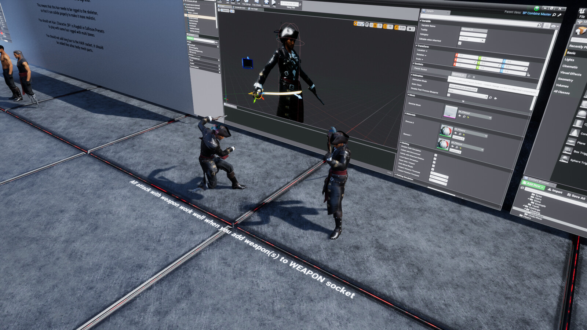Collapse the Materials section

tap(405, 113)
